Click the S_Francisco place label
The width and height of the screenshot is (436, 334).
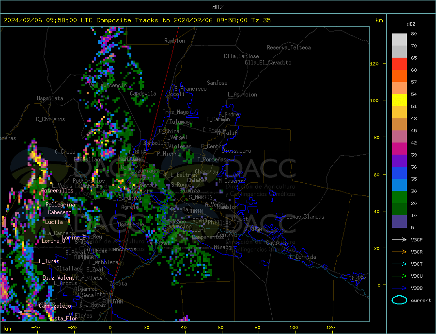190,89
